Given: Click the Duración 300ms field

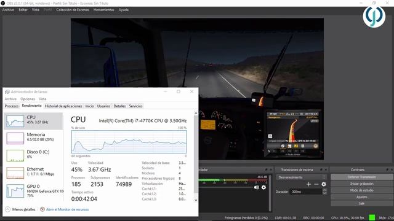Looking at the screenshot, I should coord(306,192).
